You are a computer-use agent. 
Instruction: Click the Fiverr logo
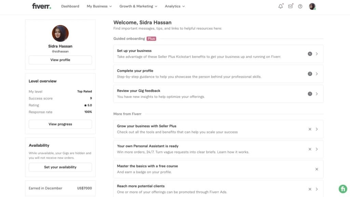tap(41, 6)
